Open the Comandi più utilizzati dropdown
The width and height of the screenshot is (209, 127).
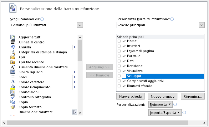pyautogui.click(x=80, y=25)
